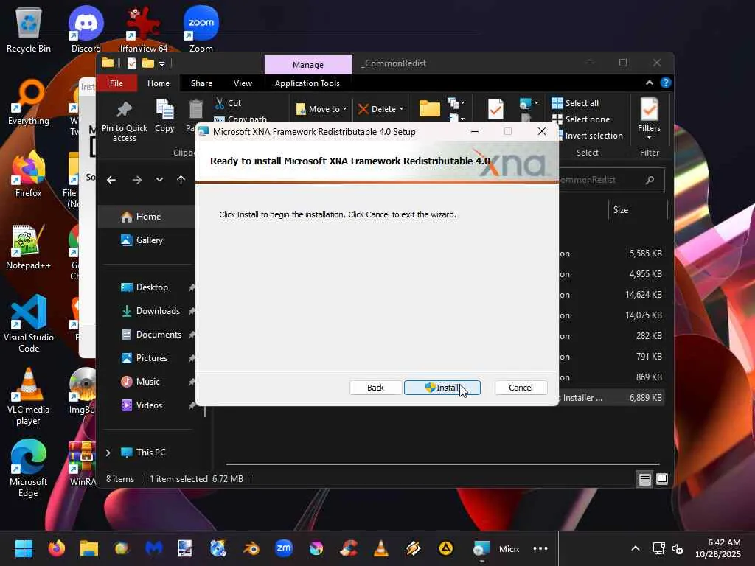This screenshot has width=755, height=566.
Task: Show hidden system tray icons
Action: click(636, 548)
